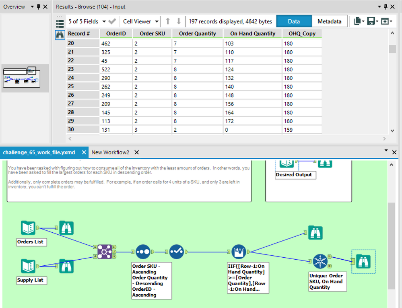The width and height of the screenshot is (402, 308).
Task: Click the up arrow previous record icon
Action: (x=168, y=21)
